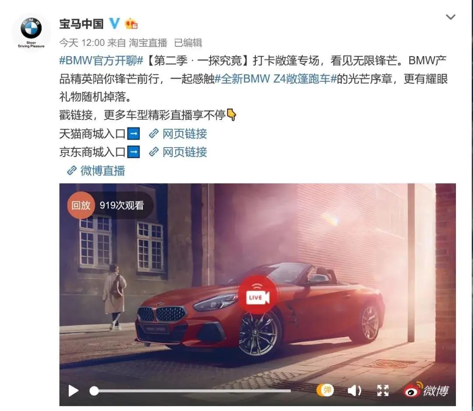Open the 淘宝直播 source link
The width and height of the screenshot is (473, 411).
coord(148,43)
